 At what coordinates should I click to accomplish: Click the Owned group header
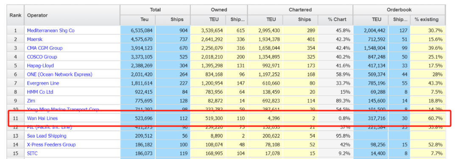point(219,10)
